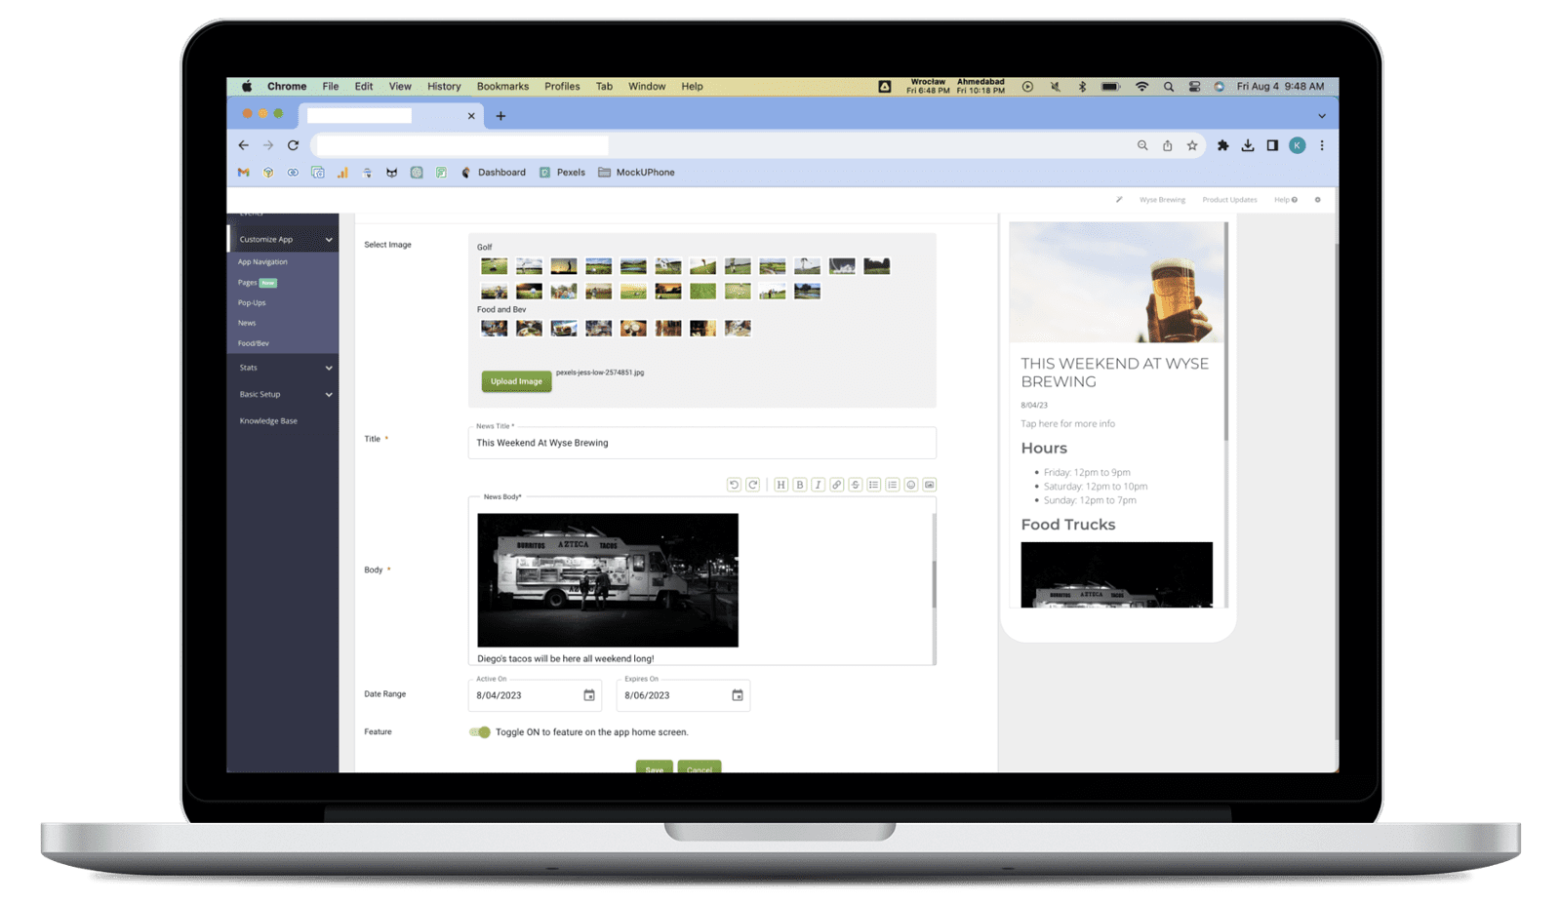Expand the Stats section in the sidebar
The width and height of the screenshot is (1561, 904).
click(283, 368)
